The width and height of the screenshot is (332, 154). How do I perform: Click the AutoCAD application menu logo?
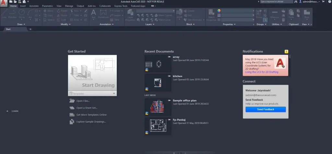4,3
